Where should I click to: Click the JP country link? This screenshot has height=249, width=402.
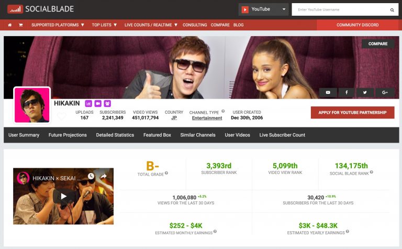(x=174, y=118)
